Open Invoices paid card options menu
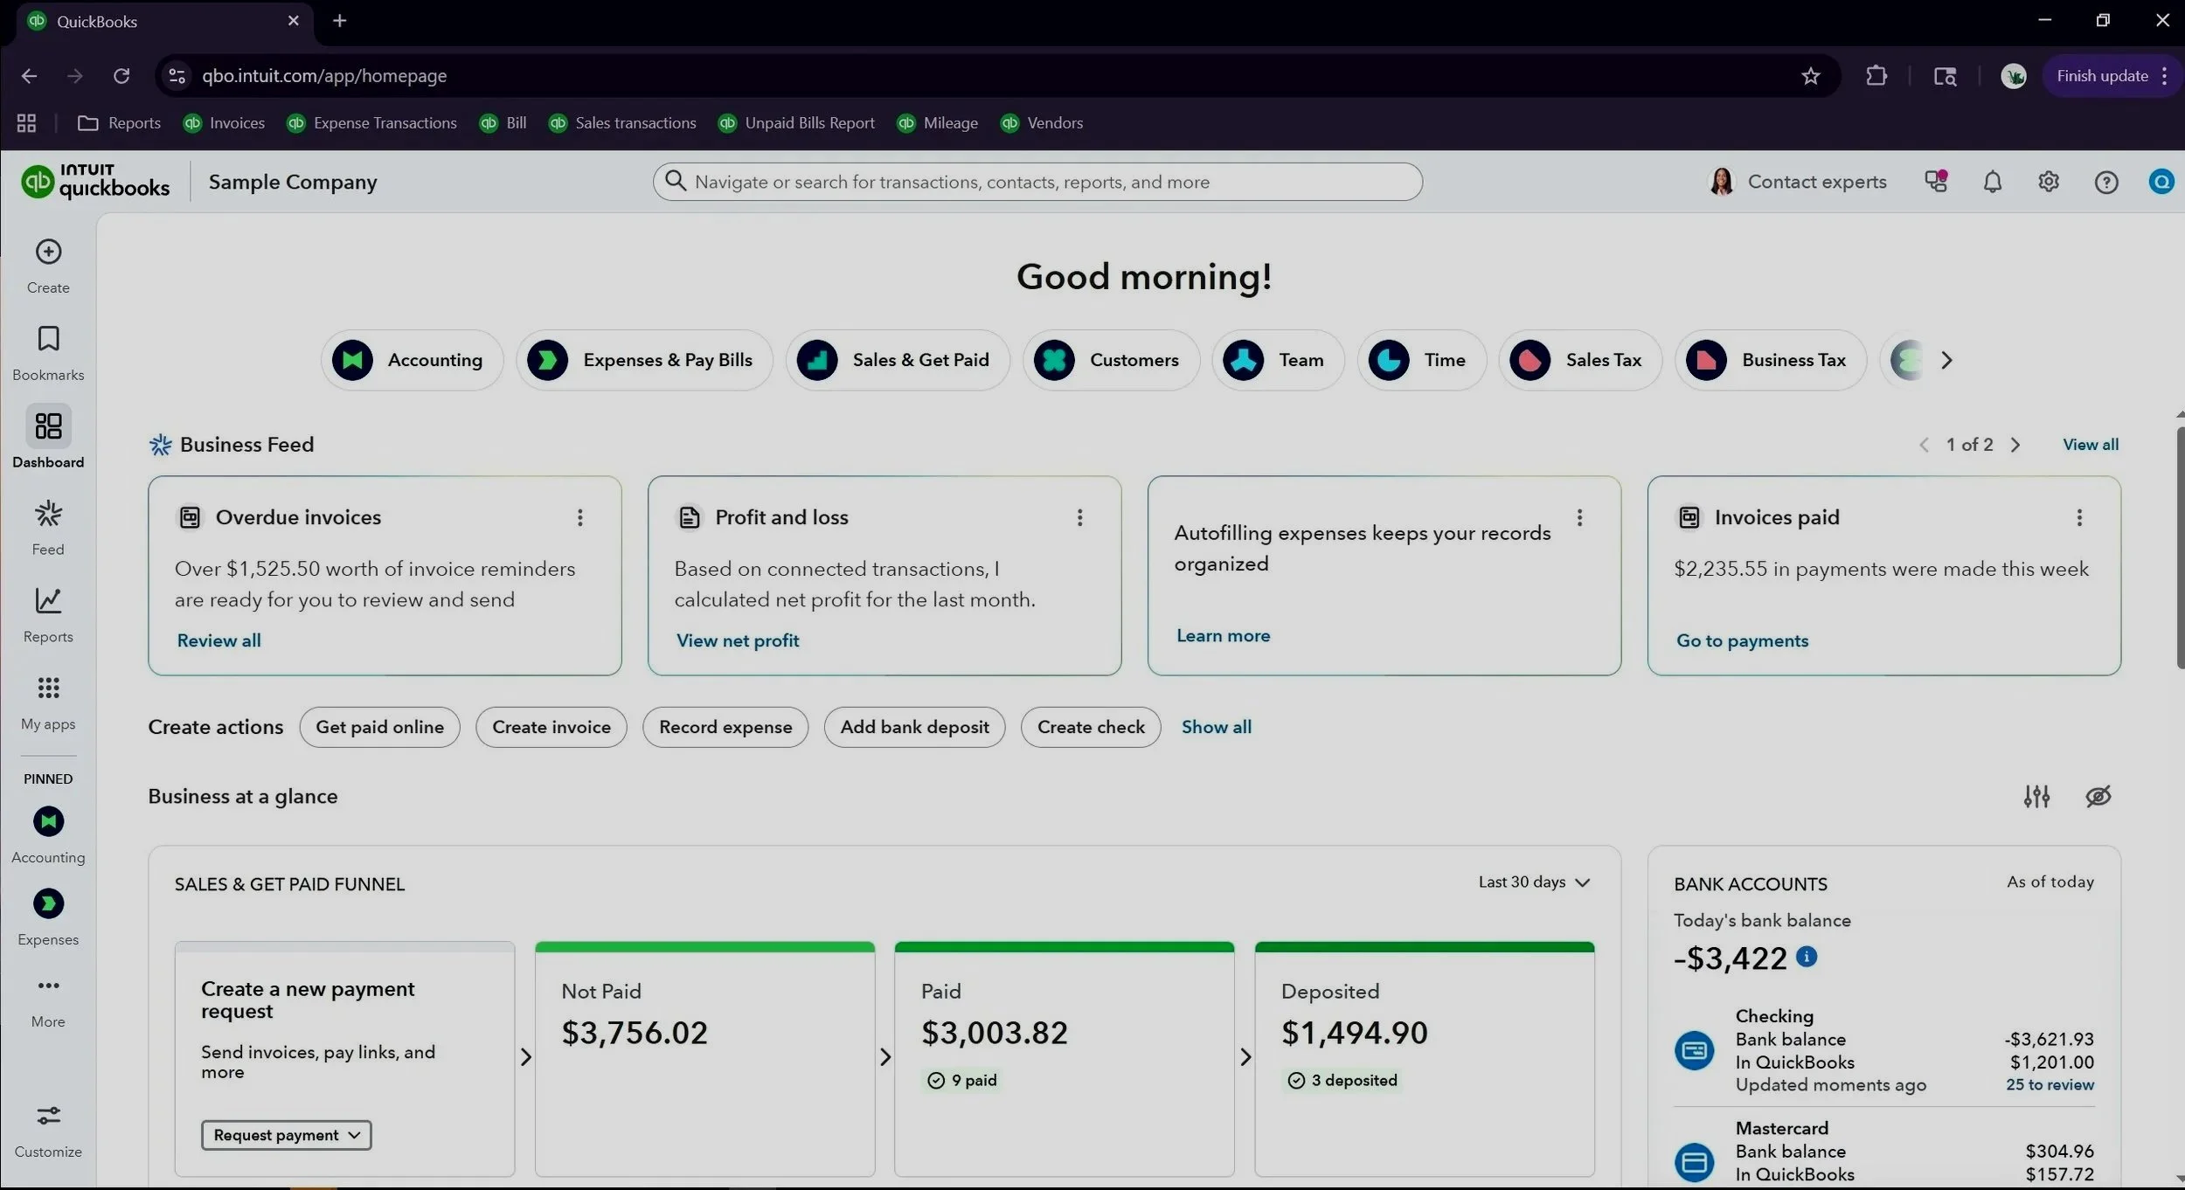This screenshot has width=2185, height=1190. click(2078, 517)
